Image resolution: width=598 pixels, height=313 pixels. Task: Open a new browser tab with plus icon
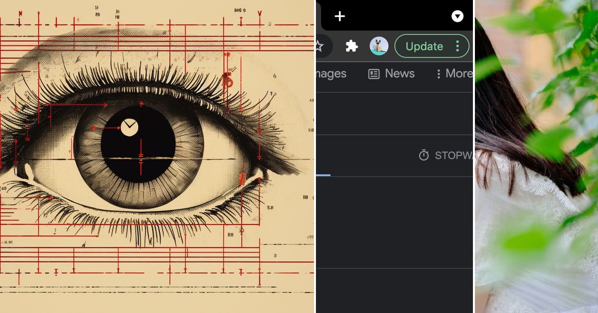[339, 16]
